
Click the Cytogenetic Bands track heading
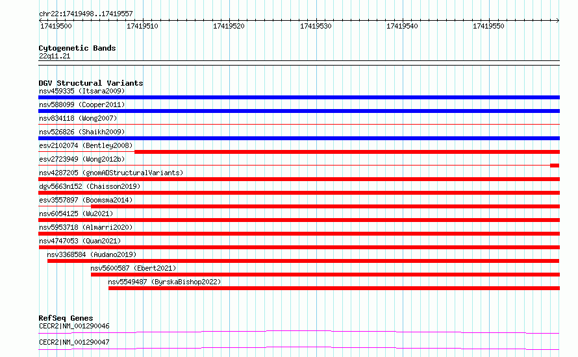coord(77,48)
